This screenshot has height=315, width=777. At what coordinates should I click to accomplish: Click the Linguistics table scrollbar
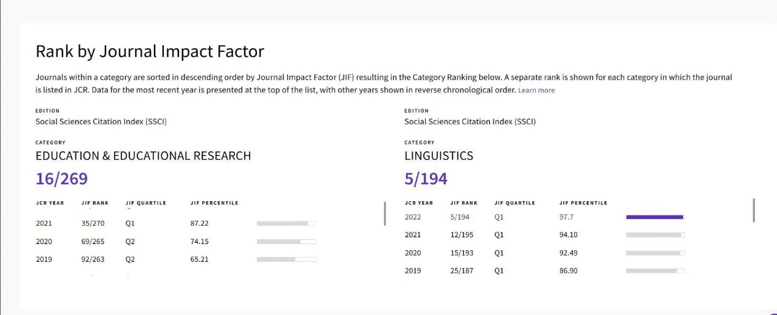tap(753, 210)
